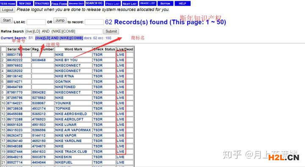
Task: Open serial number 88352222 record
Action: point(15,60)
